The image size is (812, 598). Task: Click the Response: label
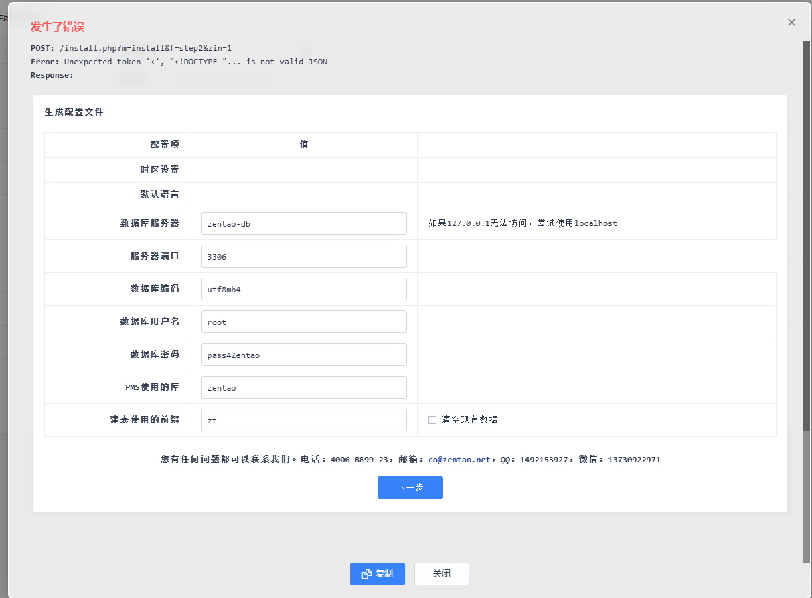[52, 75]
